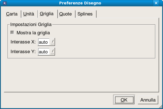Expand the Interasse X dropdown arrow
Viewport: 163px width, 109px height.
tap(52, 42)
